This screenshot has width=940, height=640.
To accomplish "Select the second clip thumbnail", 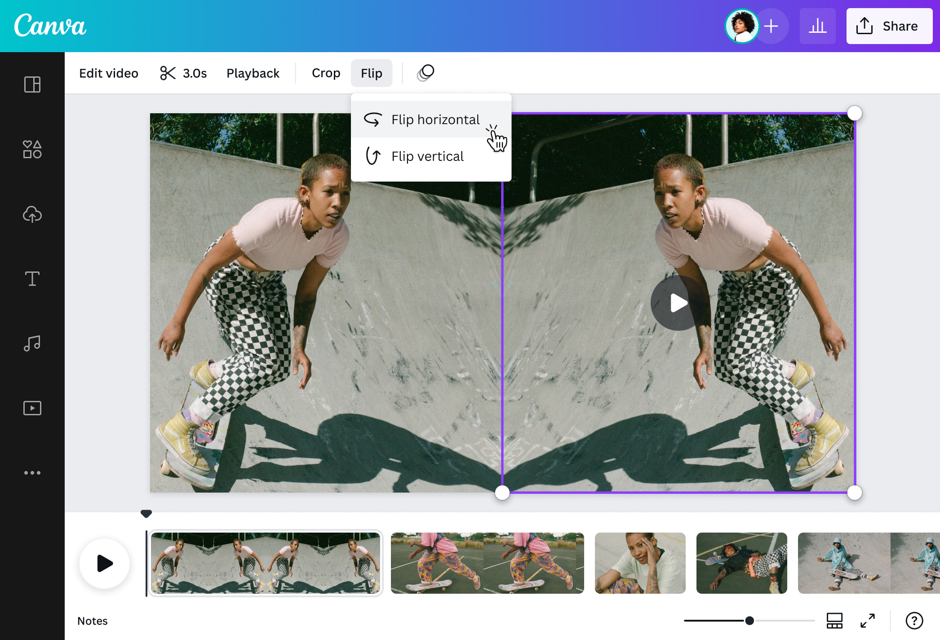I will pyautogui.click(x=487, y=563).
